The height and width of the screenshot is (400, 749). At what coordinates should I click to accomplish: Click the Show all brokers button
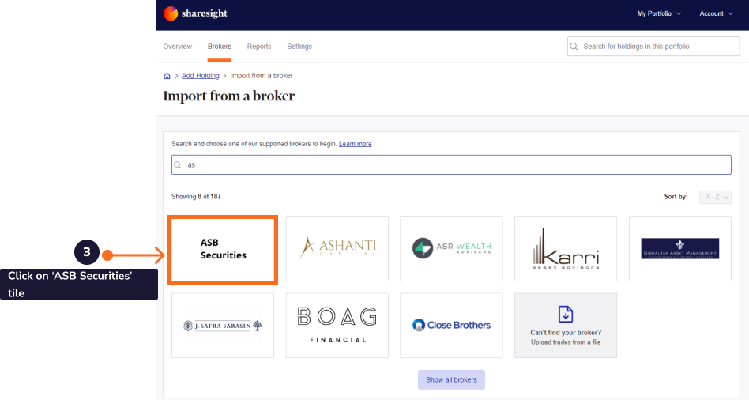coord(451,380)
